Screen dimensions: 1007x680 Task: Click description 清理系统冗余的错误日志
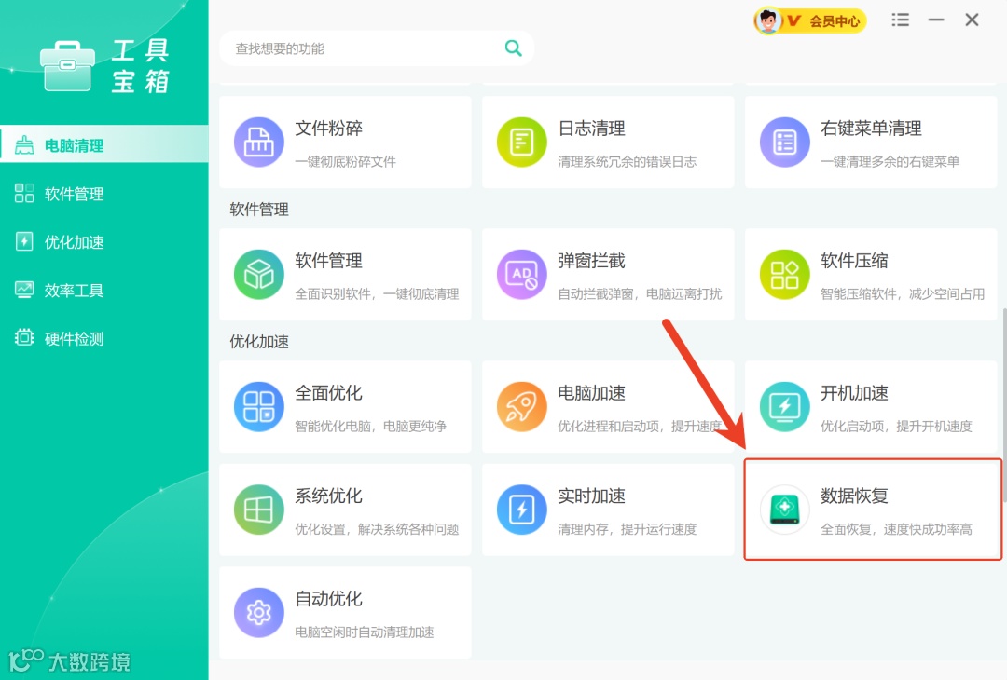click(627, 162)
